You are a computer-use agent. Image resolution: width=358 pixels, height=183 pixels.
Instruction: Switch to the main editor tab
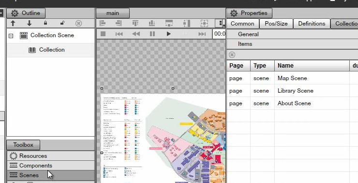(113, 13)
